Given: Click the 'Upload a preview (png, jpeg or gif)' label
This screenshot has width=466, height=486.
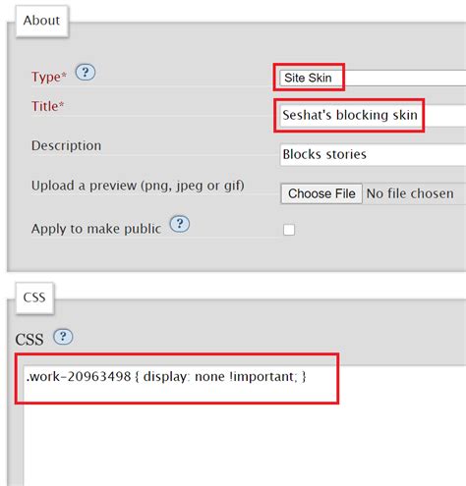Looking at the screenshot, I should (x=138, y=186).
